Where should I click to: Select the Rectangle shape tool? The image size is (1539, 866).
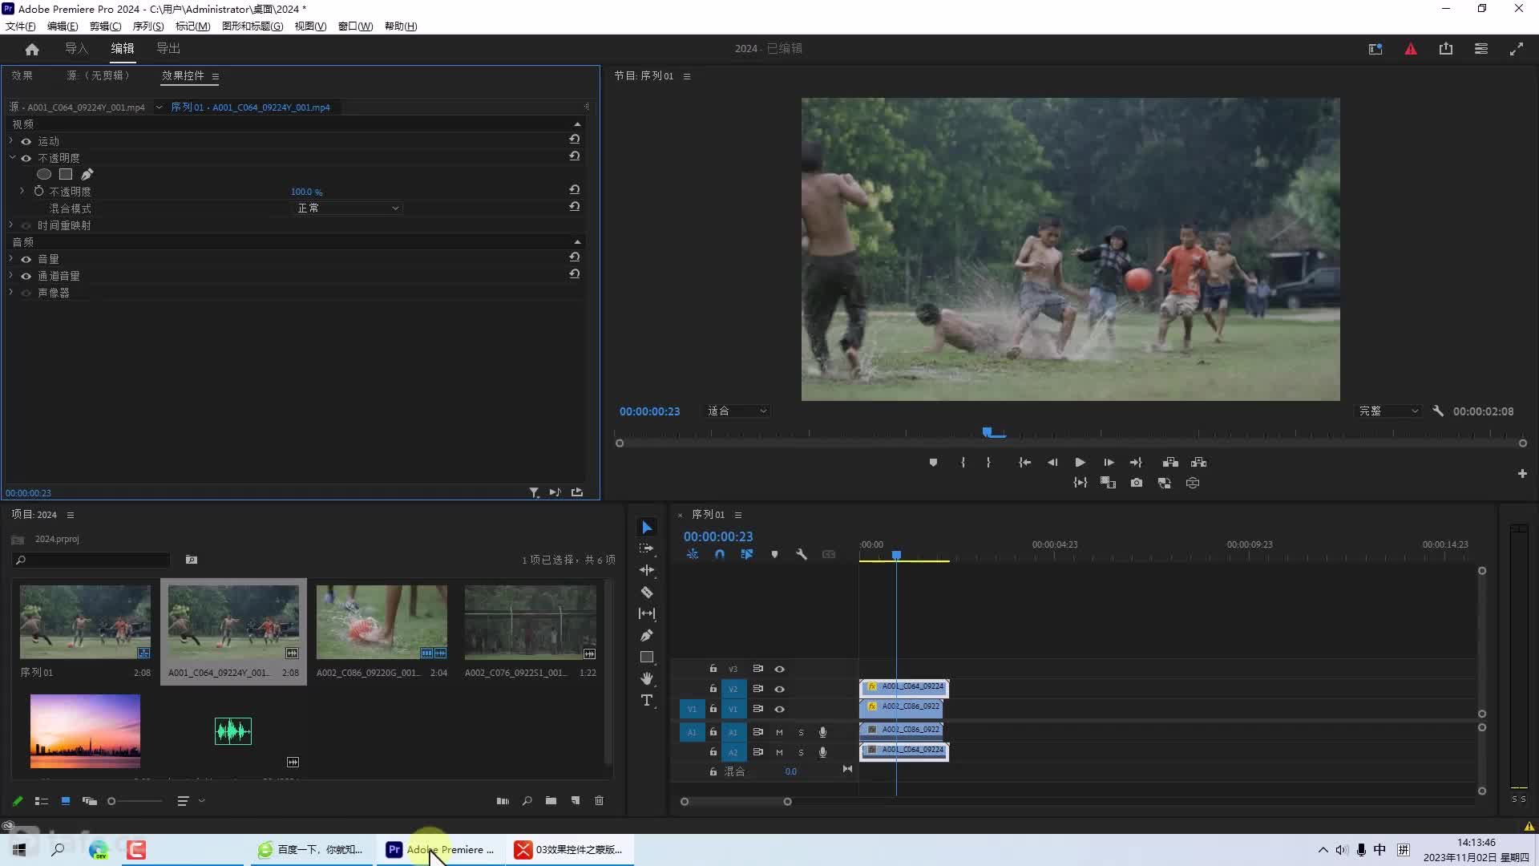coord(647,657)
